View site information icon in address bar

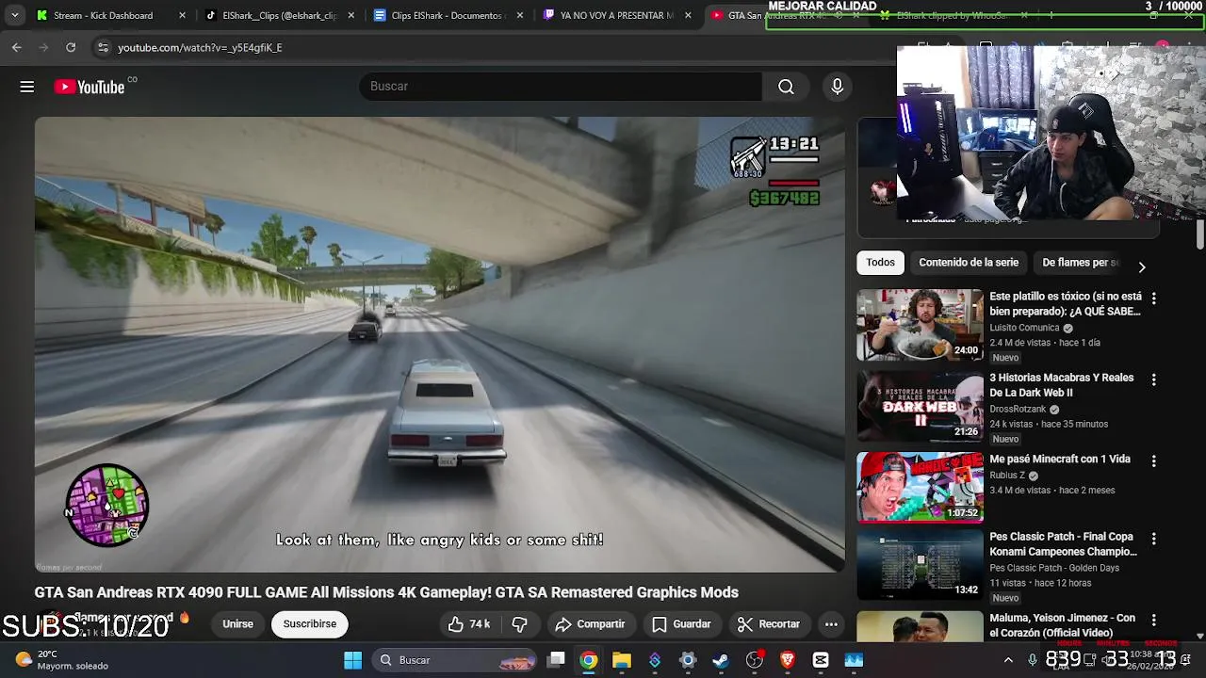point(103,47)
